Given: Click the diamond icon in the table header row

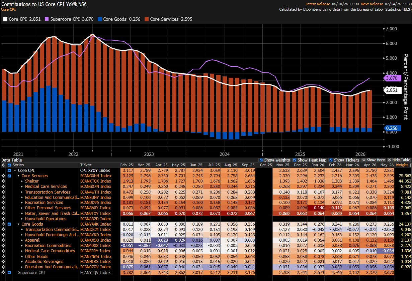Looking at the screenshot, I should point(4,165).
